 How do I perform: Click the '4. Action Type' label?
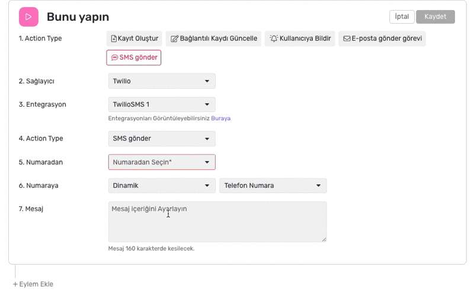click(41, 139)
